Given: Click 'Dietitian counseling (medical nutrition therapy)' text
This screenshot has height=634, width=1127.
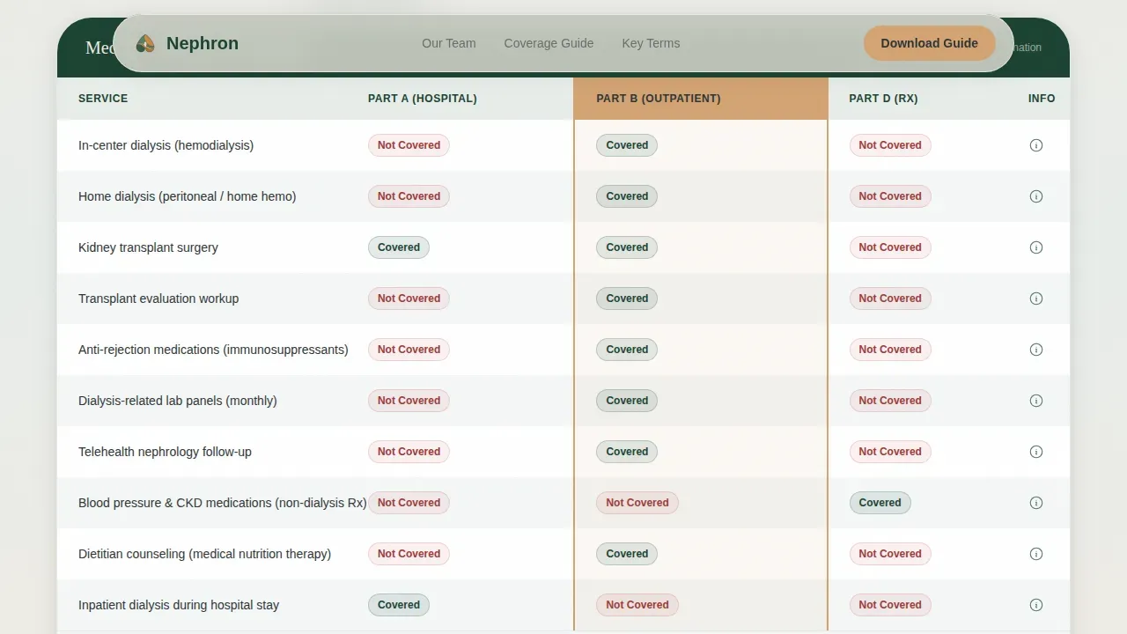Looking at the screenshot, I should pyautogui.click(x=204, y=554).
